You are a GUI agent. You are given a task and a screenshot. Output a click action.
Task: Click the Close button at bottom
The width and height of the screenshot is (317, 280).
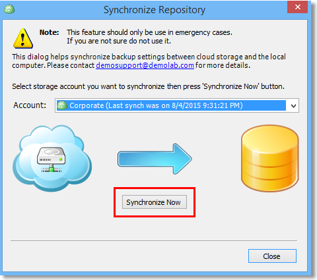click(272, 256)
